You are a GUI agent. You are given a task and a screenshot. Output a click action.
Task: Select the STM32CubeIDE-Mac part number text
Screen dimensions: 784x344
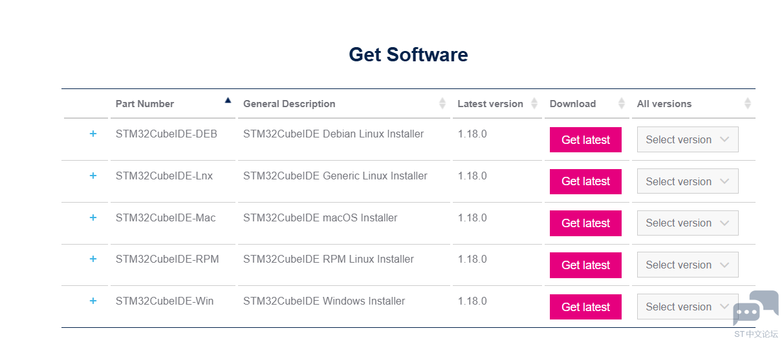coord(166,218)
